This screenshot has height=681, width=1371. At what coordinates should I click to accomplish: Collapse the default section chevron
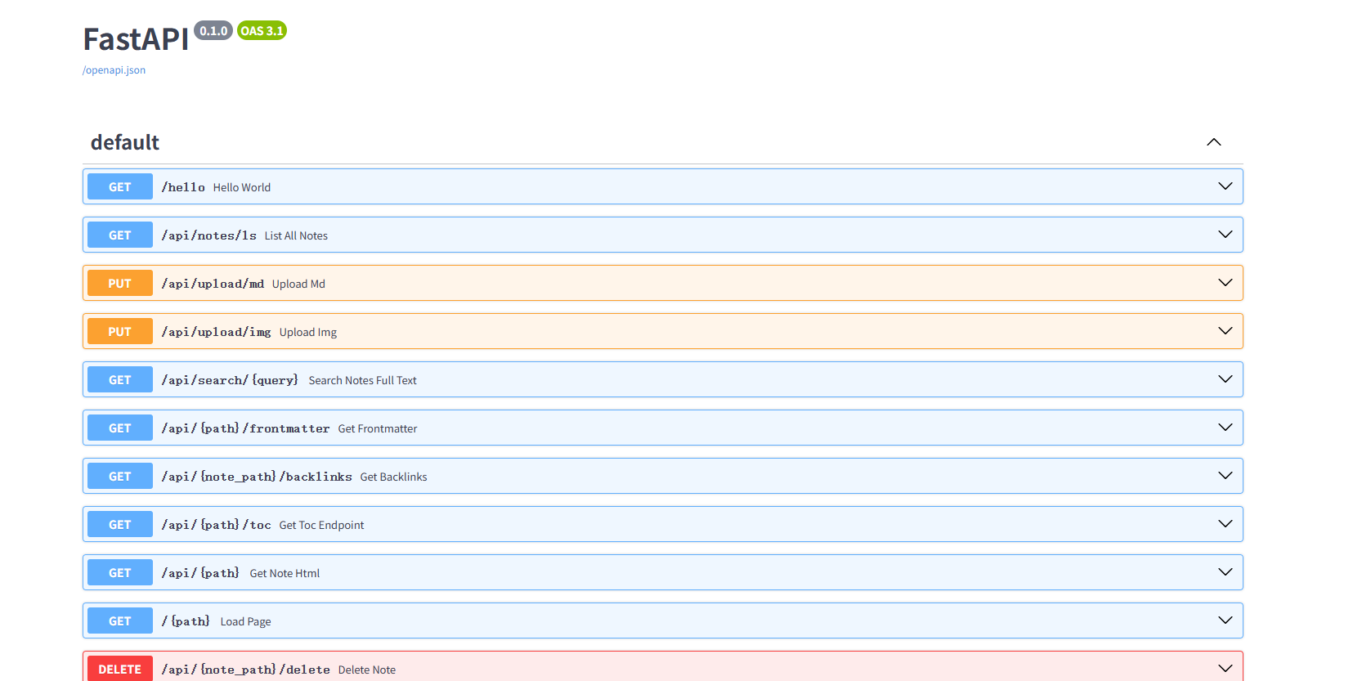[1214, 142]
